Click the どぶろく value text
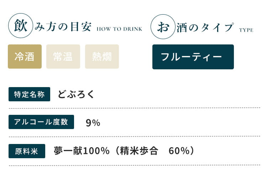The width and height of the screenshot is (267, 187). pos(76,94)
